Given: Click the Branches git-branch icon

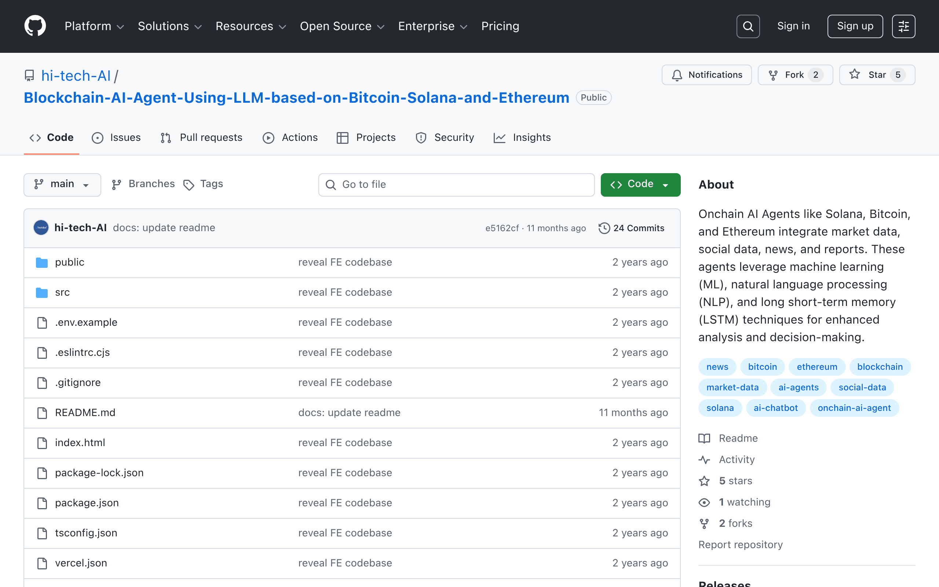Looking at the screenshot, I should [116, 185].
